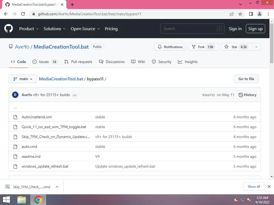Close the MediaCreationTool.bat browser tab

click(x=62, y=5)
